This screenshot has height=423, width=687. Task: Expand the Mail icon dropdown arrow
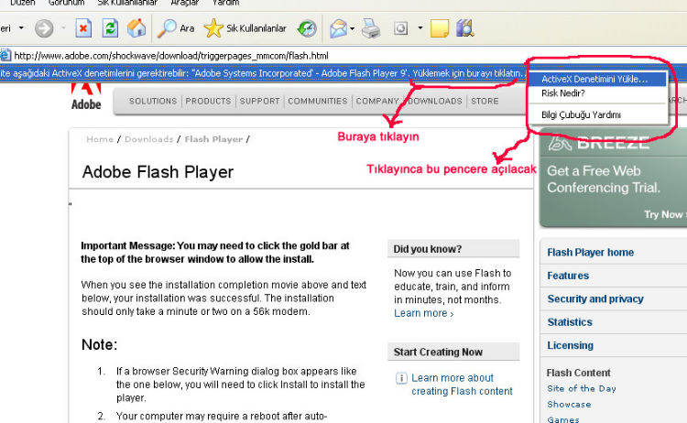(353, 29)
